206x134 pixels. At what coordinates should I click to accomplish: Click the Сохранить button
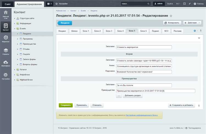66,105
